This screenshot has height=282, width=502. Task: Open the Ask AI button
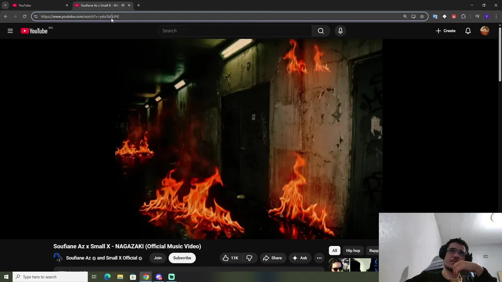point(300,258)
